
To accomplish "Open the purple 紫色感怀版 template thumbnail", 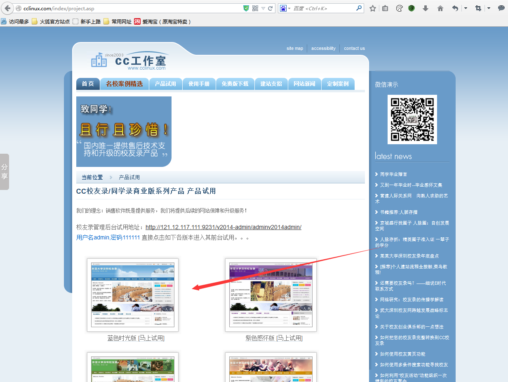I will coord(271,295).
